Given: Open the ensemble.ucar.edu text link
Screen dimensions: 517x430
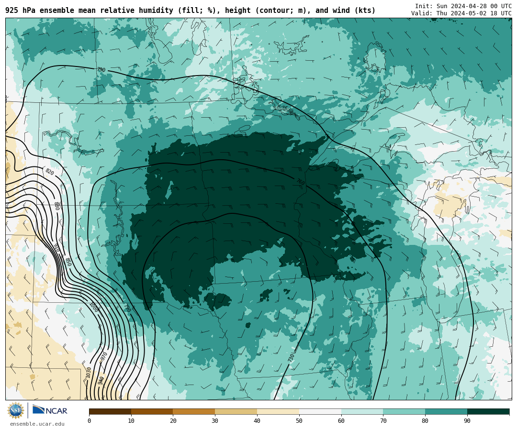Looking at the screenshot, I should pyautogui.click(x=37, y=424).
